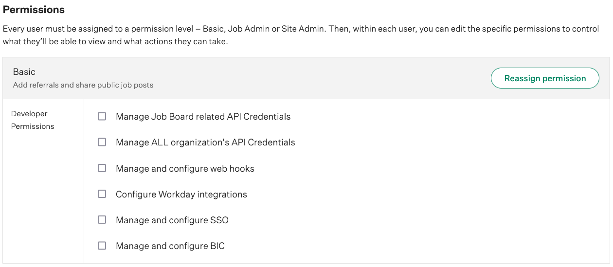
Task: Click the 'Configure Workday integrations' label text
Action: [x=181, y=195]
